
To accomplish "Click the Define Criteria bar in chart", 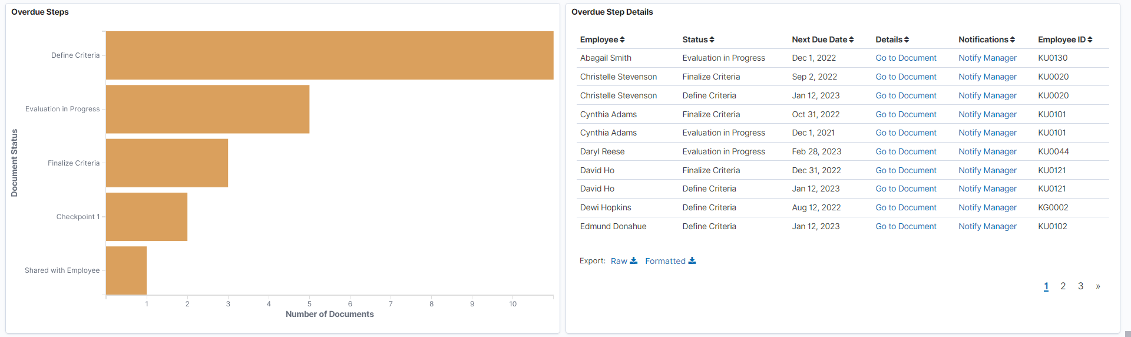I will coord(329,55).
